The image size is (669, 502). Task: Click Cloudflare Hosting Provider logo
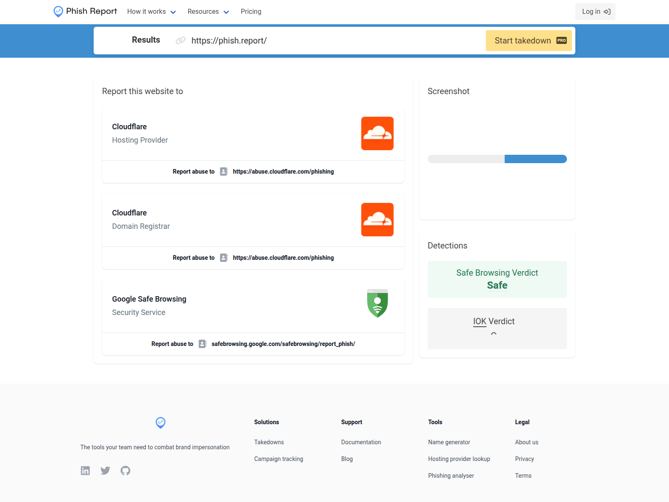pos(378,133)
